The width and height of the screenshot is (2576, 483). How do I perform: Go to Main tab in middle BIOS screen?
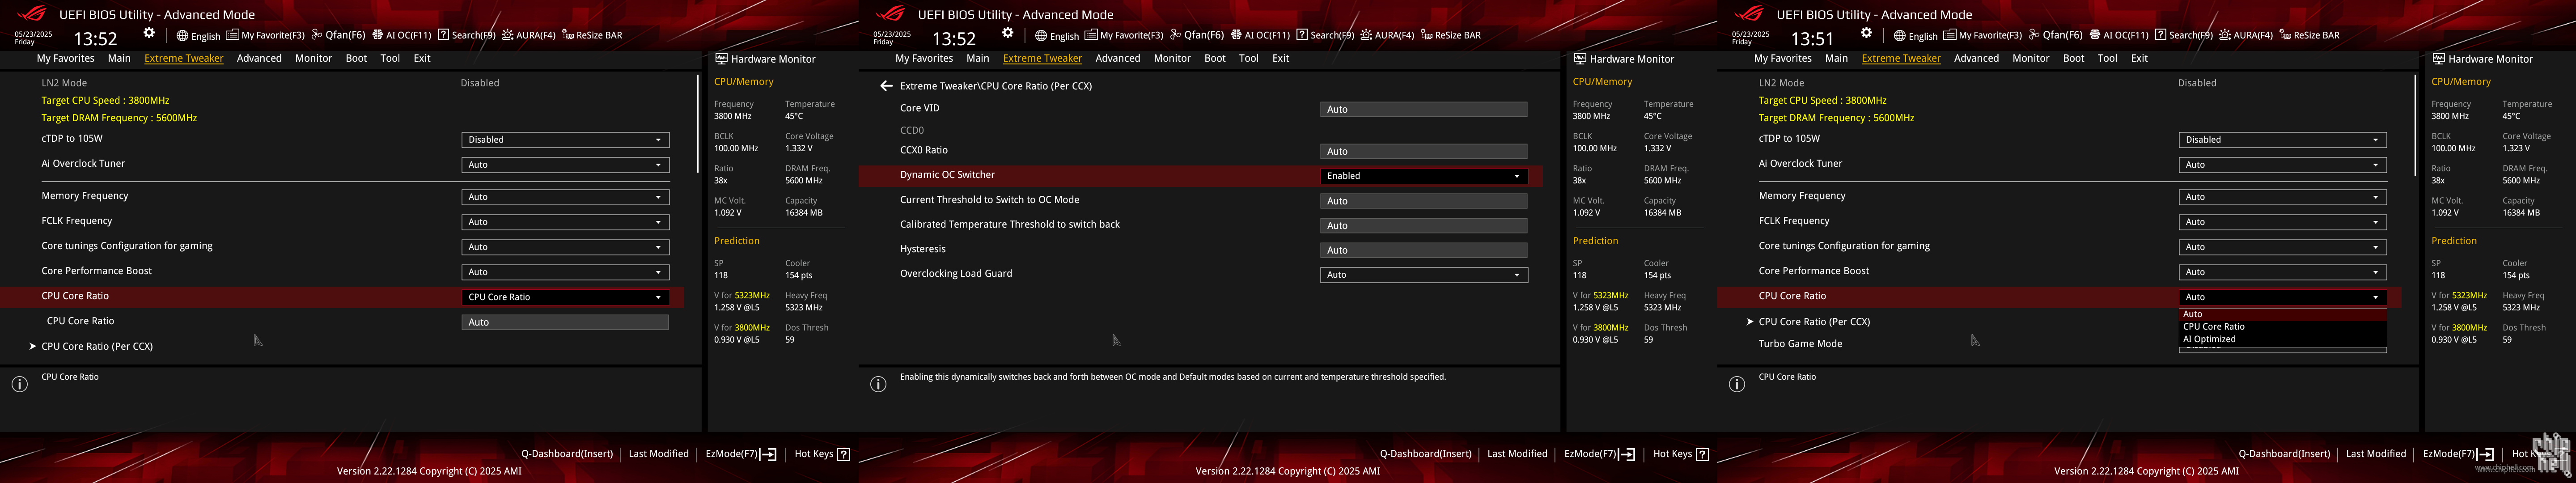point(978,58)
